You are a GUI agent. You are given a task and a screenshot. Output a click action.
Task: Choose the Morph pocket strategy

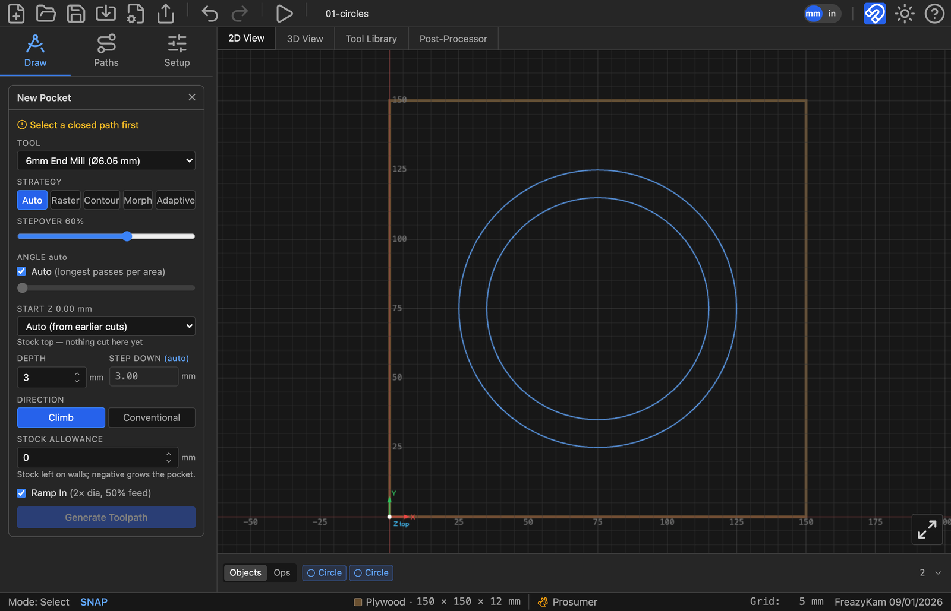click(x=138, y=200)
